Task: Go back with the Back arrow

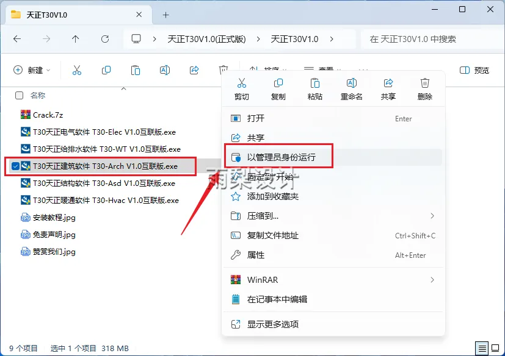Action: (17, 39)
